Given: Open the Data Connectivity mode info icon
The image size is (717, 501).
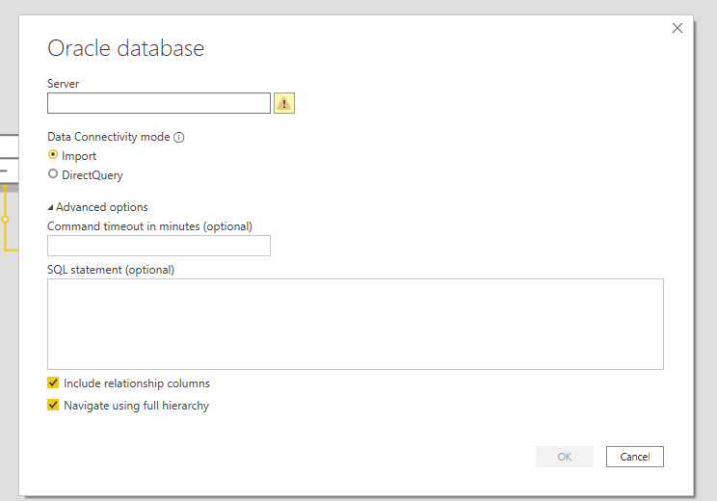Looking at the screenshot, I should point(179,137).
